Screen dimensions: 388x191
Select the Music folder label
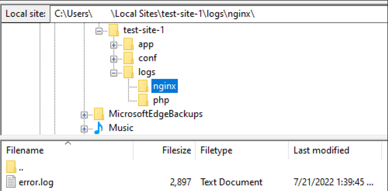[121, 128]
